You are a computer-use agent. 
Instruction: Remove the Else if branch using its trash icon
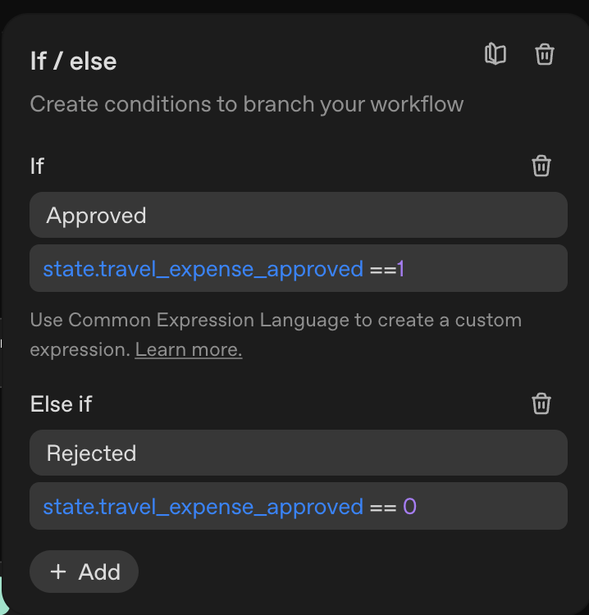[541, 403]
